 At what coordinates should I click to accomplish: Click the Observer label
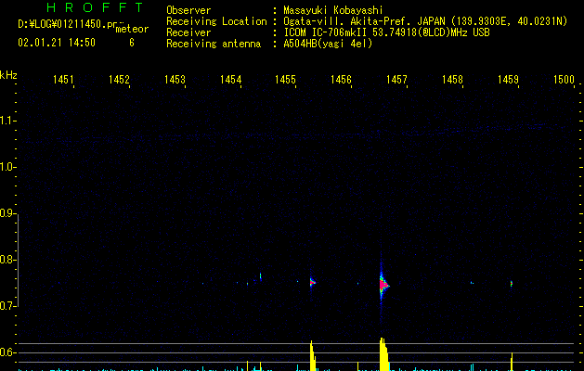(x=188, y=10)
